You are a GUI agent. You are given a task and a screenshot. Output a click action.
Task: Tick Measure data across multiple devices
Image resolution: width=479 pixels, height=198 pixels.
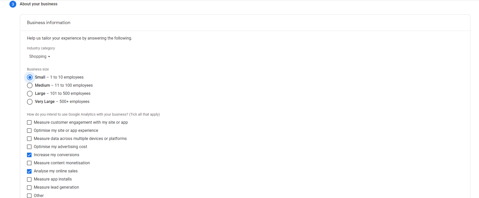(29, 139)
